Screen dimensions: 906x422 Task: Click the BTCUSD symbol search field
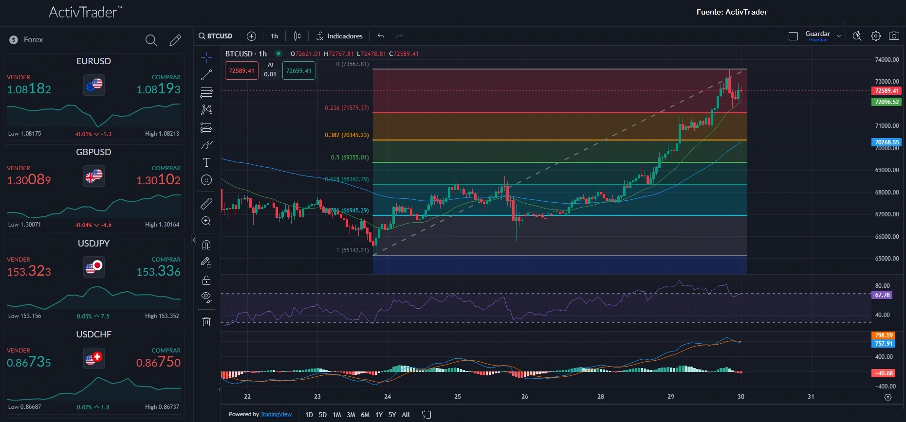[x=216, y=36]
